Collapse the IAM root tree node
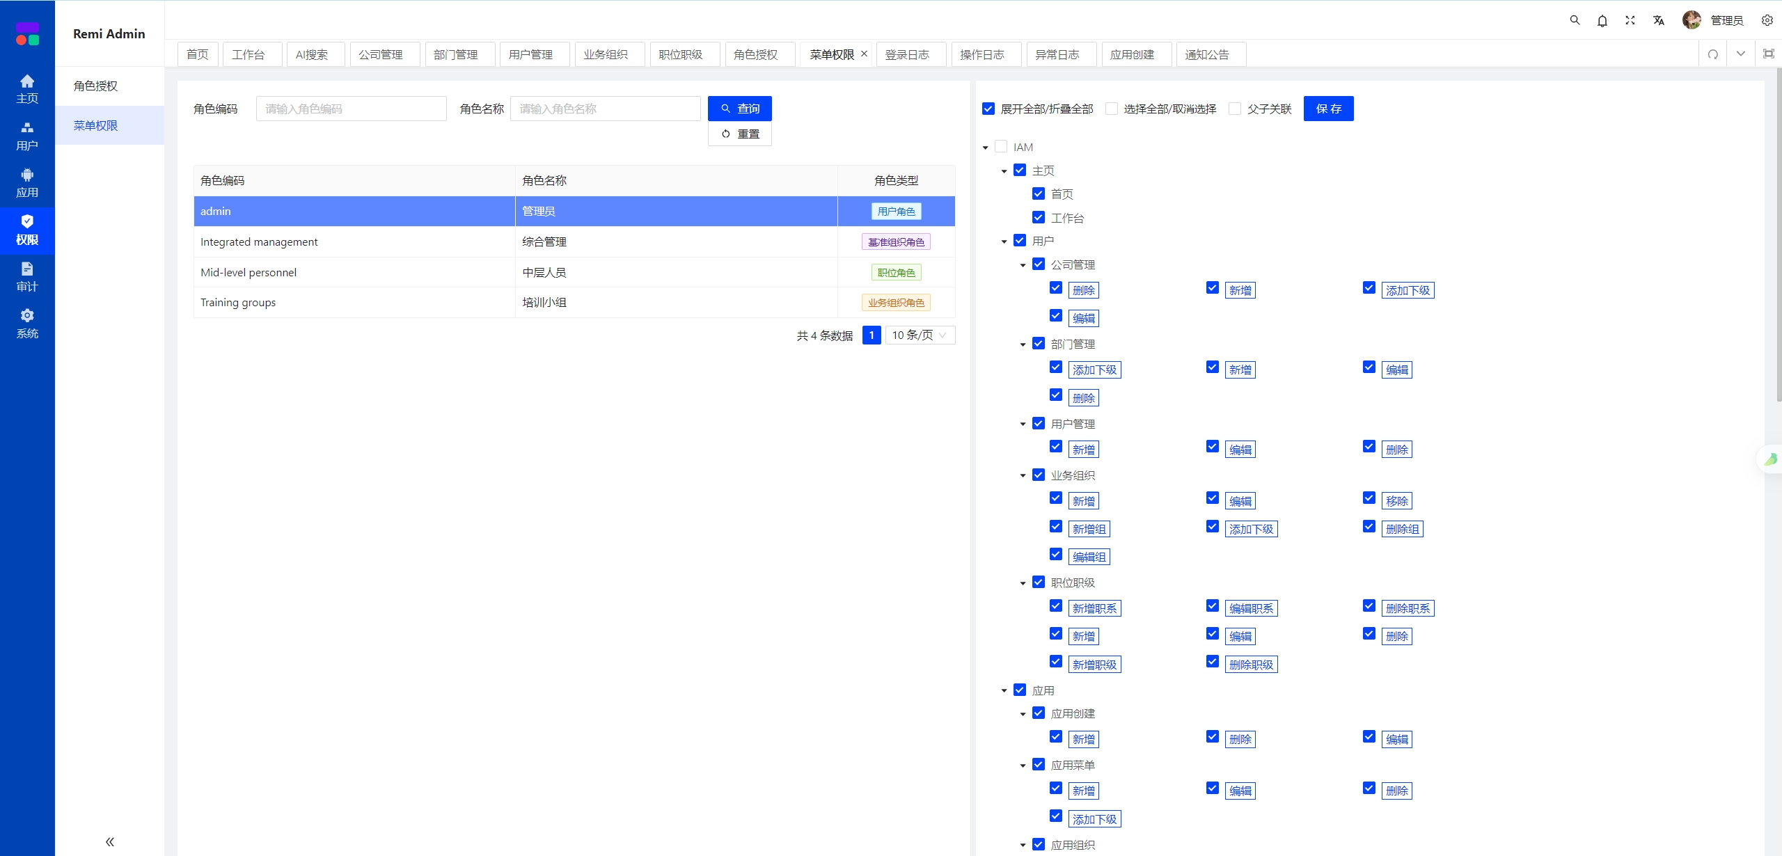The width and height of the screenshot is (1782, 856). click(985, 148)
